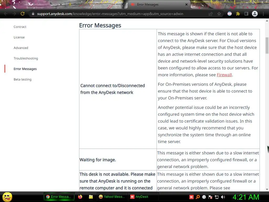Click the page scrollbar thumb

(267, 46)
